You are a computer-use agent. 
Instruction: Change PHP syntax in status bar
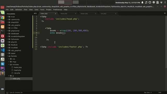click(x=160, y=92)
